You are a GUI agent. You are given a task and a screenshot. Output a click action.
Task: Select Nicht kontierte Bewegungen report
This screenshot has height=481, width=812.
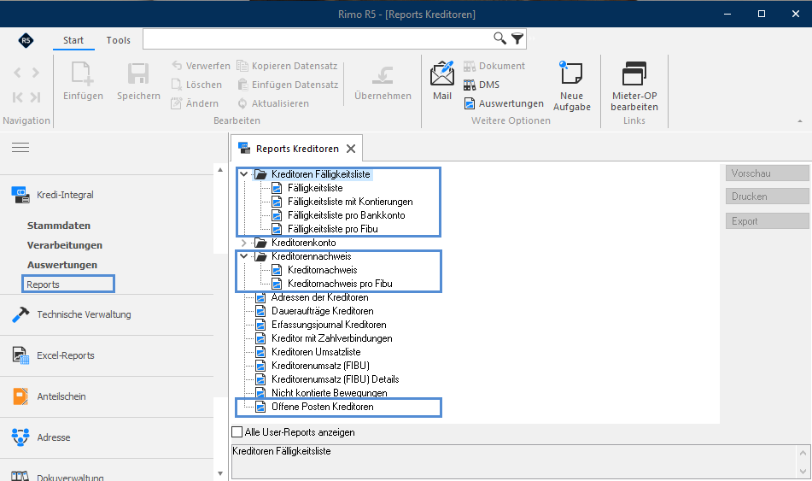329,392
